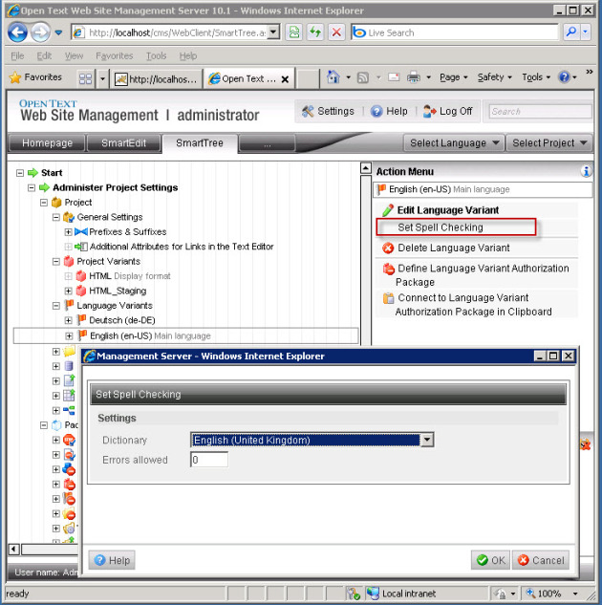The width and height of the screenshot is (602, 605).
Task: Click the status bar security shield icon
Action: tap(354, 593)
